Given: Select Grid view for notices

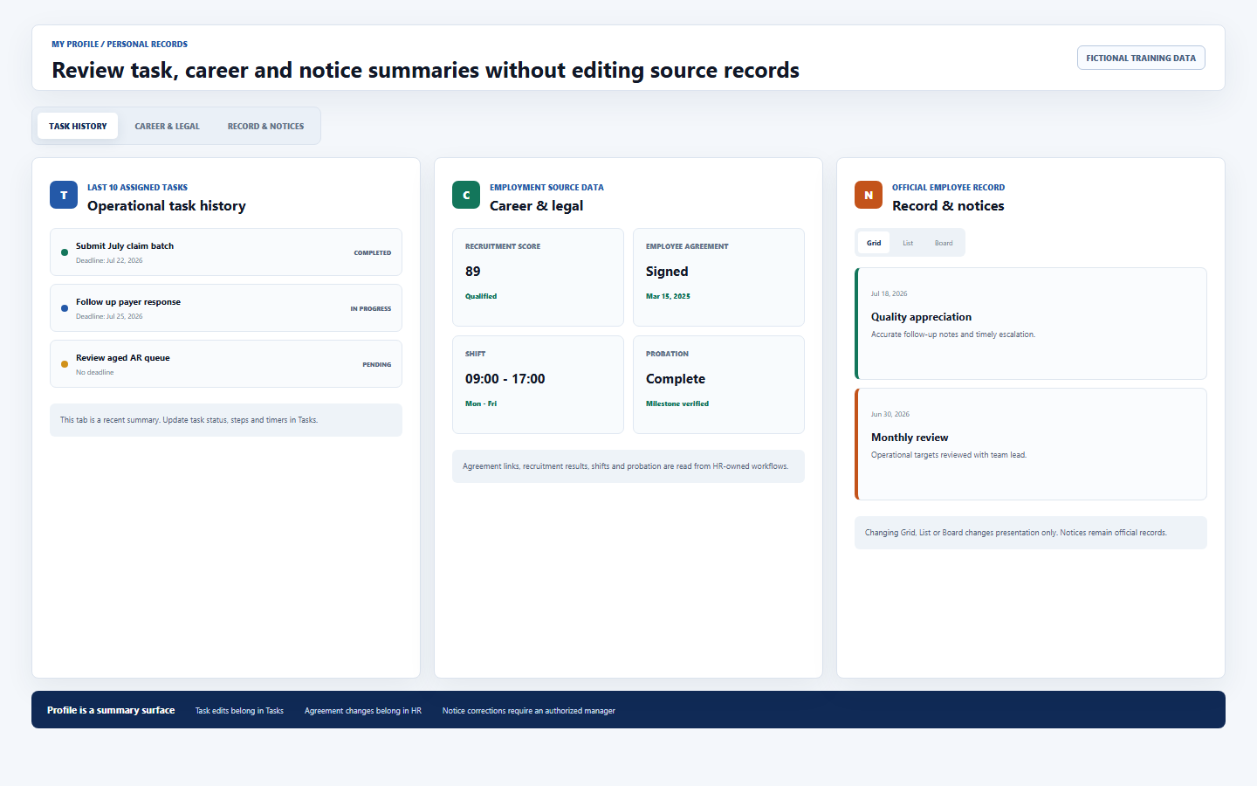Looking at the screenshot, I should [x=874, y=243].
